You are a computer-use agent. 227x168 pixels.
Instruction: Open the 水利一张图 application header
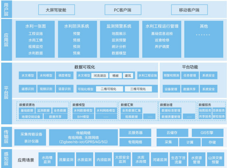(36, 26)
